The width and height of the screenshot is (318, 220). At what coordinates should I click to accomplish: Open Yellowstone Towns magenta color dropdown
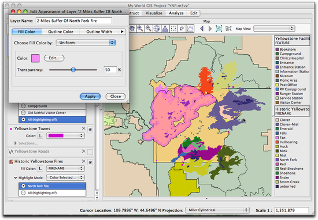click(65, 135)
